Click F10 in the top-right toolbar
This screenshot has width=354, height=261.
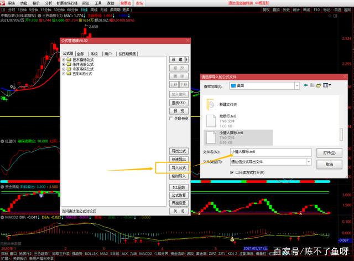pyautogui.click(x=316, y=10)
